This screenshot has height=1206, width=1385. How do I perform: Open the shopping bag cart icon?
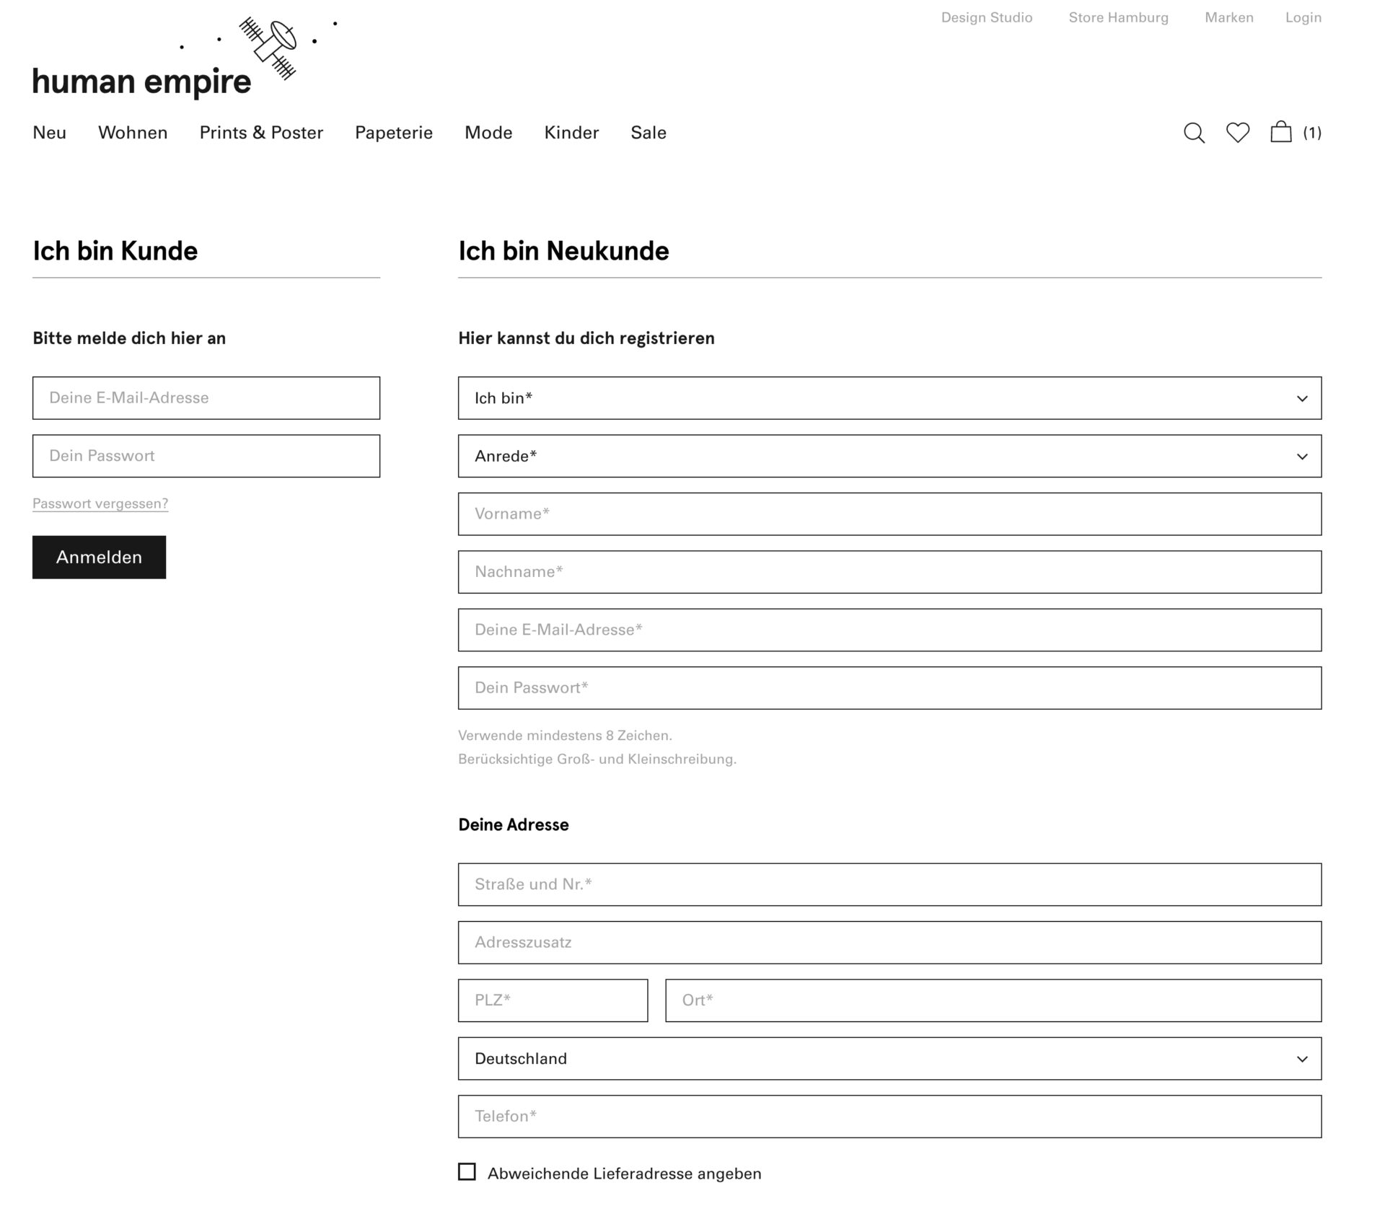point(1281,132)
